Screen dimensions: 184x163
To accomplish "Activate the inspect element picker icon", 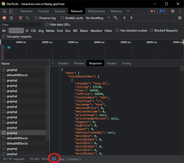I will click(x=5, y=11).
